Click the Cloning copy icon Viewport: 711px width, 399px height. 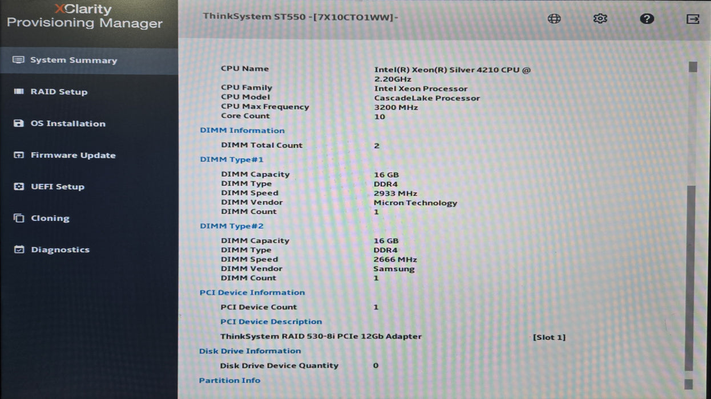(19, 218)
